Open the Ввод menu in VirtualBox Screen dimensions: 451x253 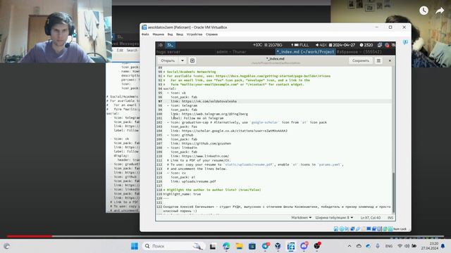[x=180, y=34]
